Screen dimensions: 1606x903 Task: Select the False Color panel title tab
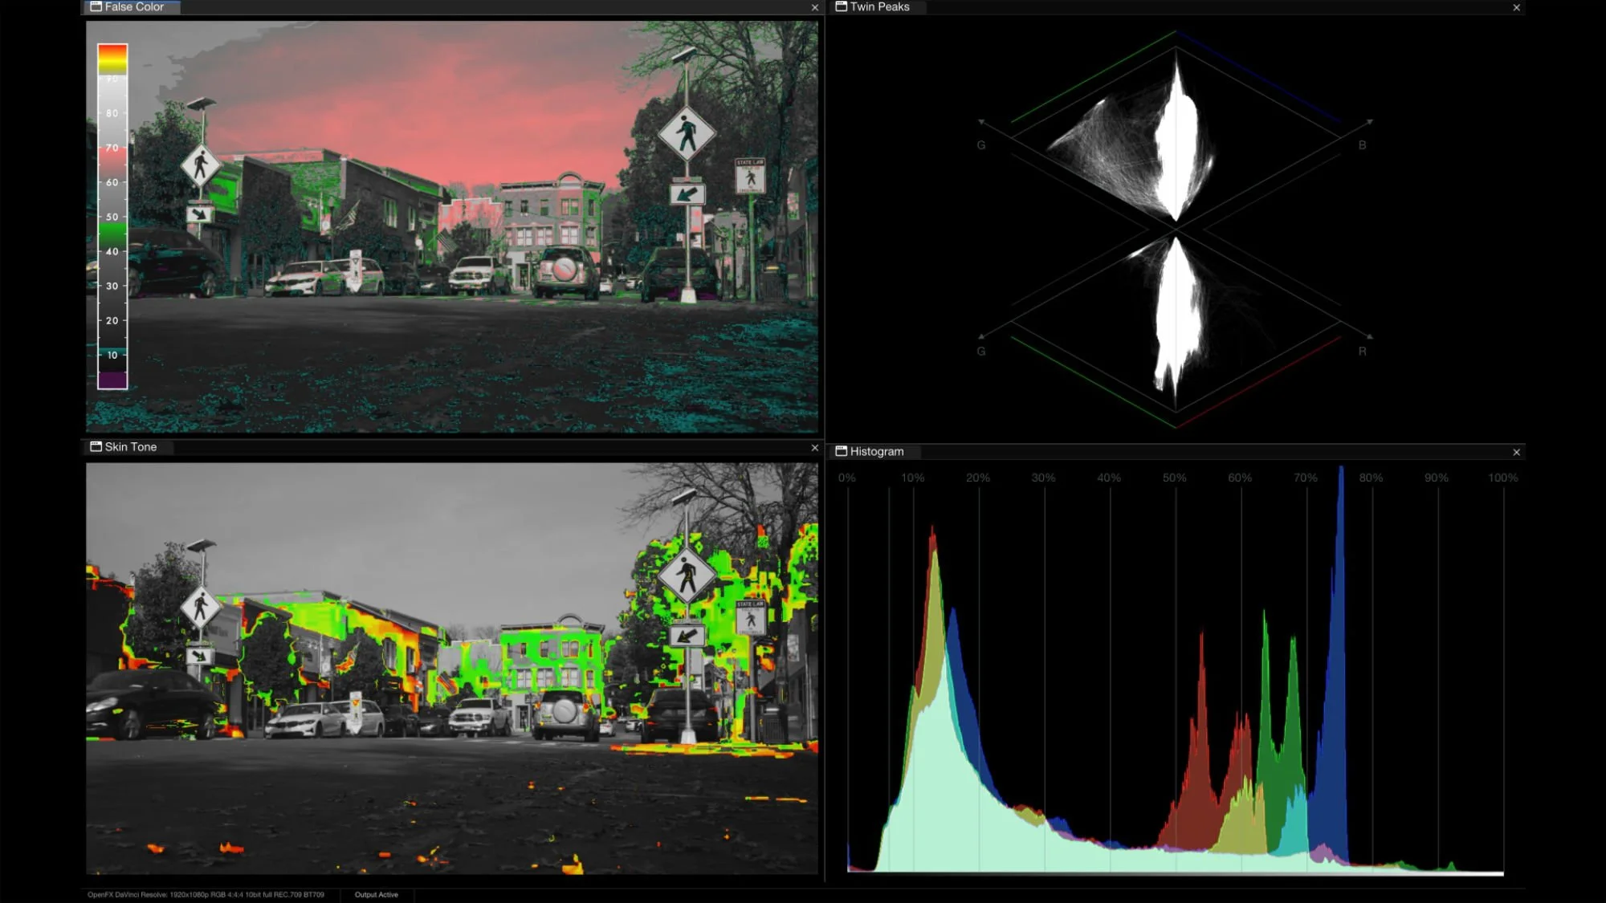[x=134, y=6]
